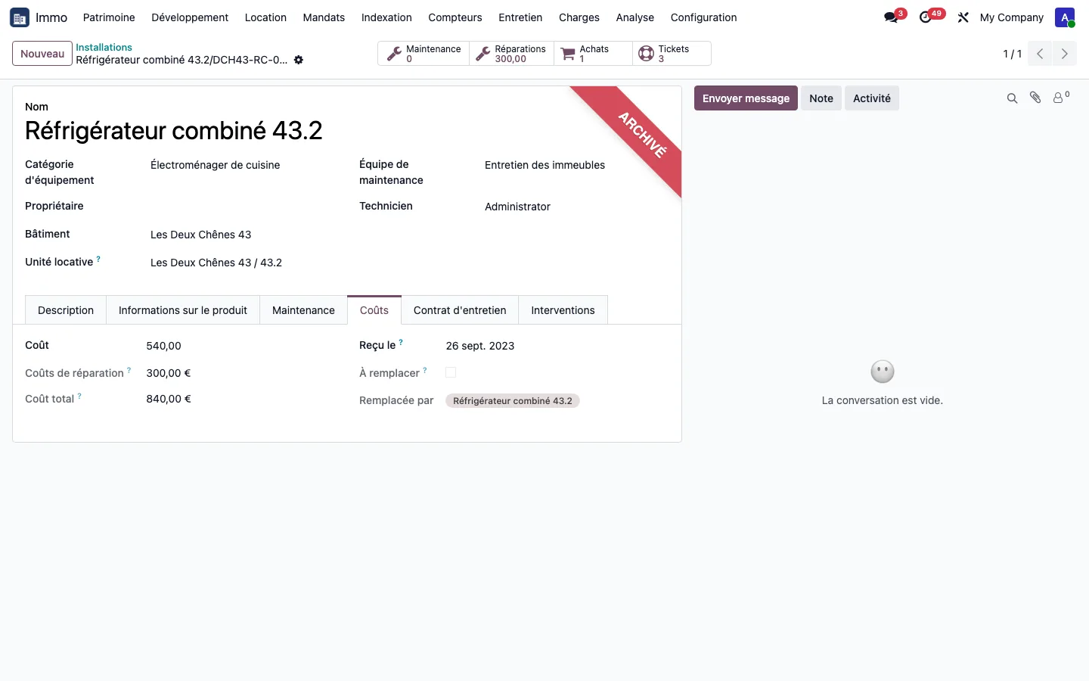Follow the Installations breadcrumb link

pyautogui.click(x=104, y=47)
